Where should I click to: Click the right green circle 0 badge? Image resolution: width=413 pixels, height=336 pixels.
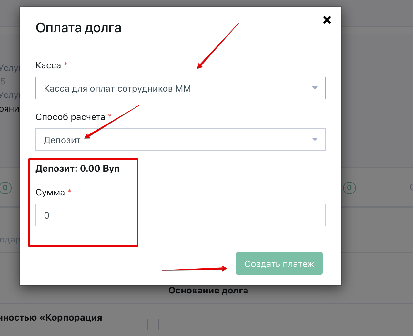point(349,188)
